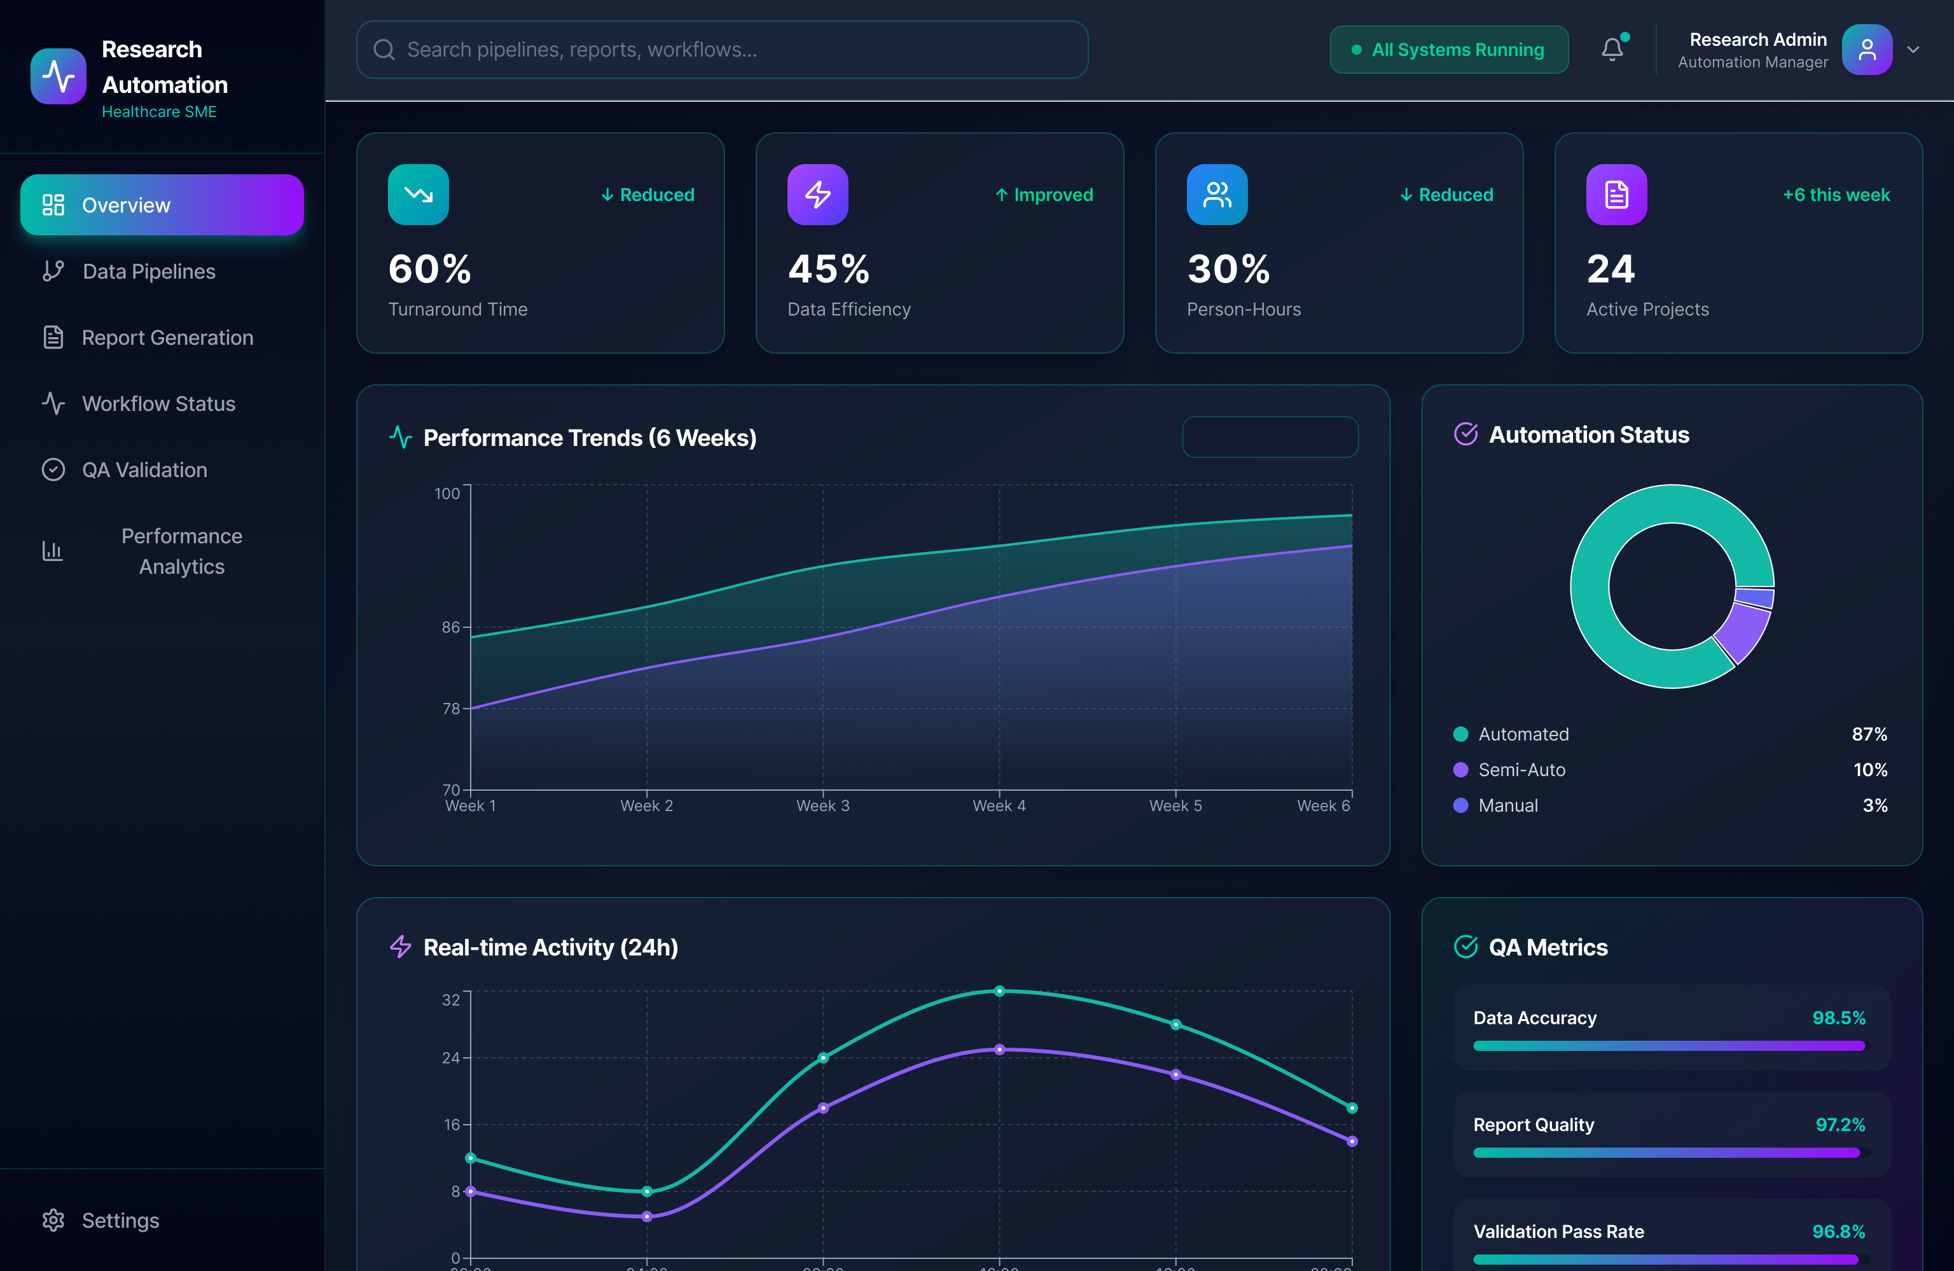Viewport: 1954px width, 1271px height.
Task: Open the user profile avatar icon
Action: pos(1867,49)
